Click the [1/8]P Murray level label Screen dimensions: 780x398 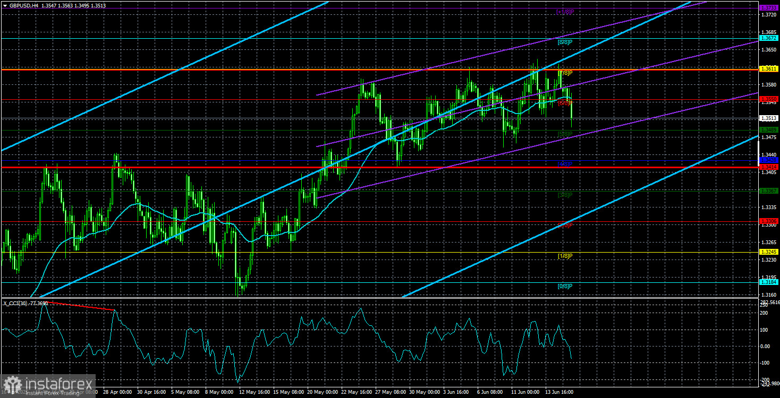[565, 256]
